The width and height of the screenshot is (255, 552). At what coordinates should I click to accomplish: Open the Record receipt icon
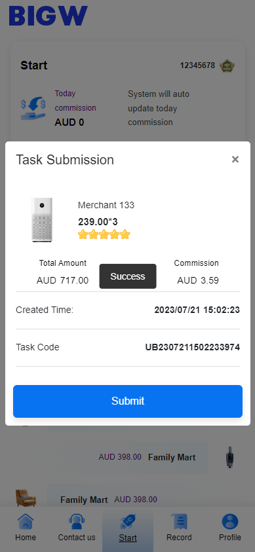tap(179, 522)
